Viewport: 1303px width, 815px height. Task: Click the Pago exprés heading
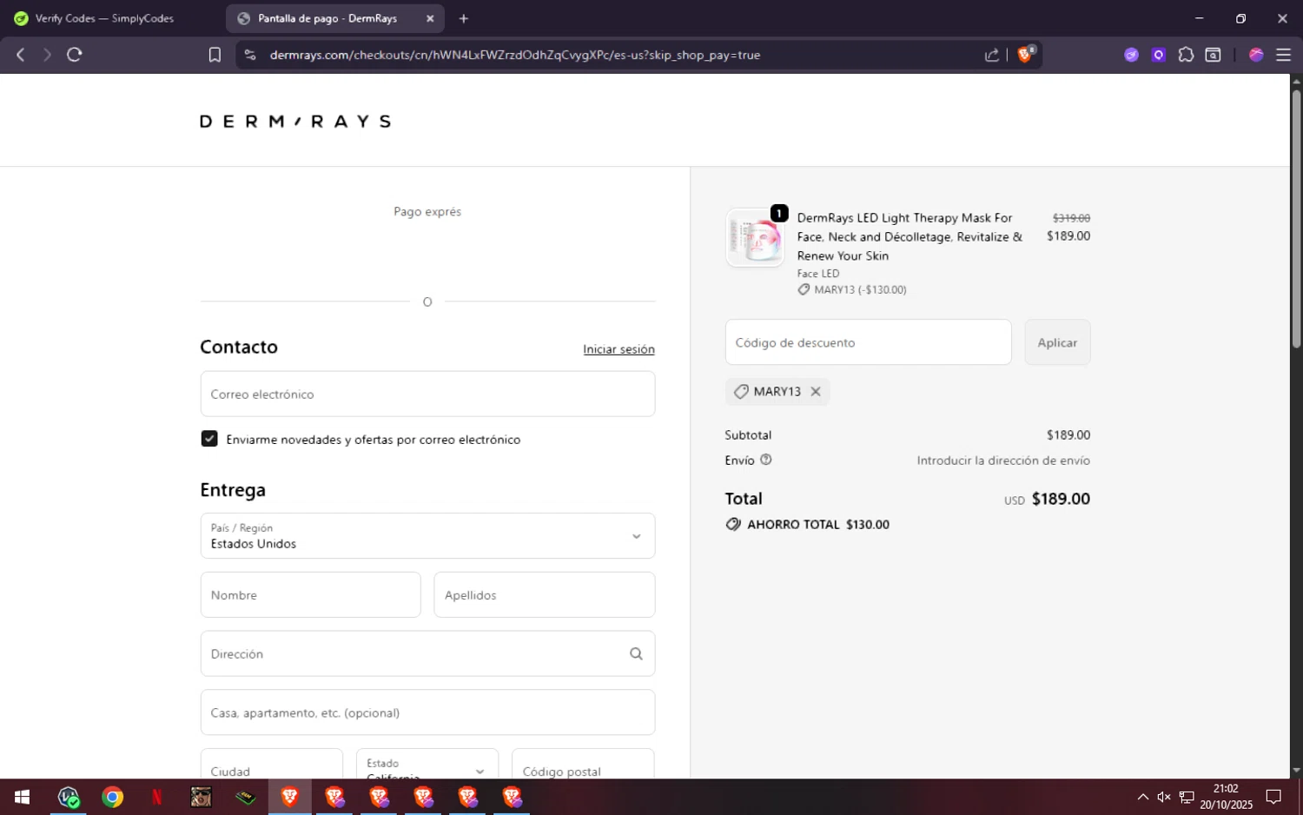pyautogui.click(x=427, y=212)
